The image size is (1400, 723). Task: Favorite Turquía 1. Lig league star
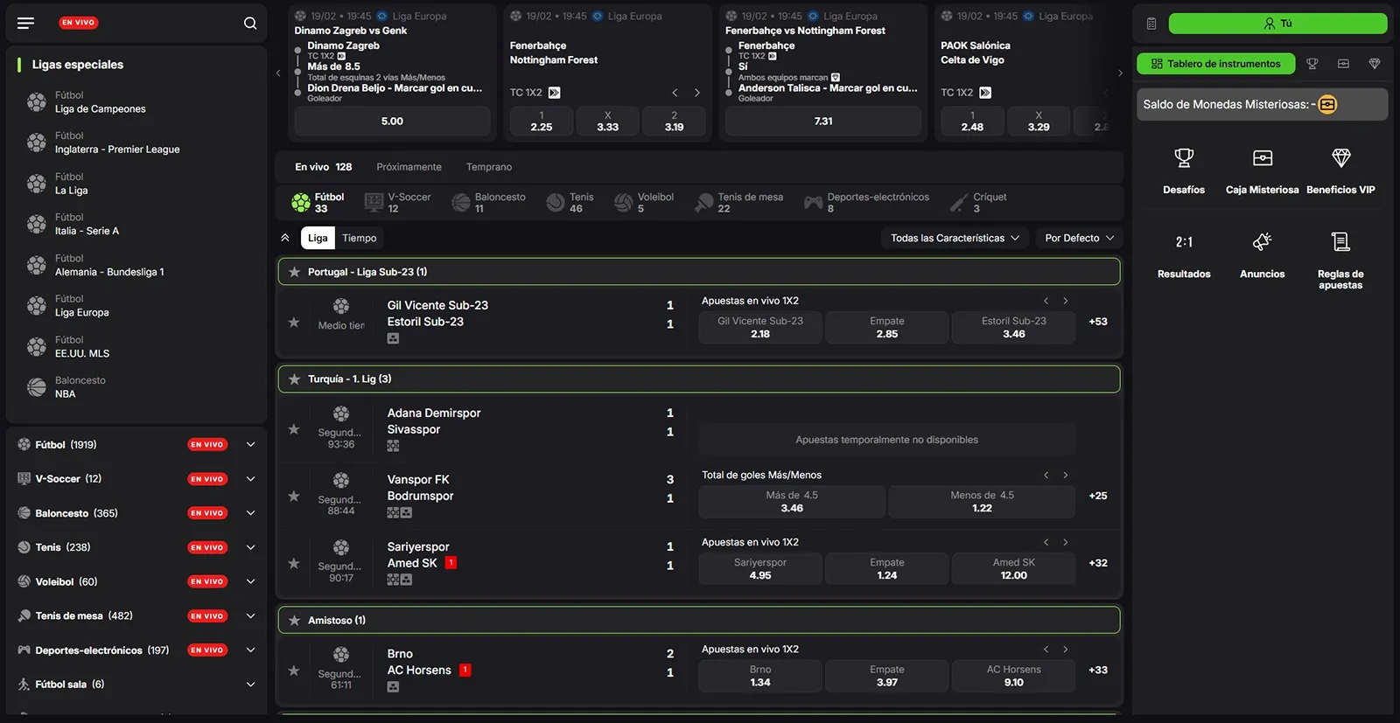tap(294, 379)
